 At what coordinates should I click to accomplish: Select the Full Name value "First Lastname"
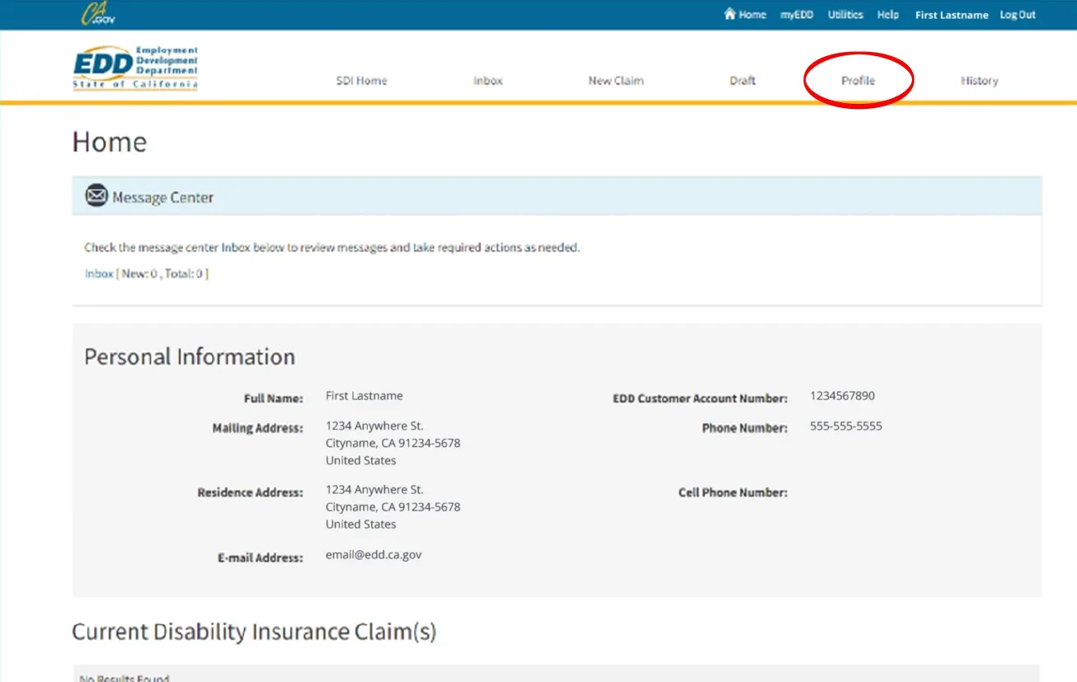point(364,396)
